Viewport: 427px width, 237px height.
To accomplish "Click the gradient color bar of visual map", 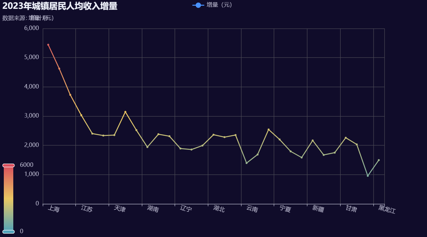I will point(9,198).
